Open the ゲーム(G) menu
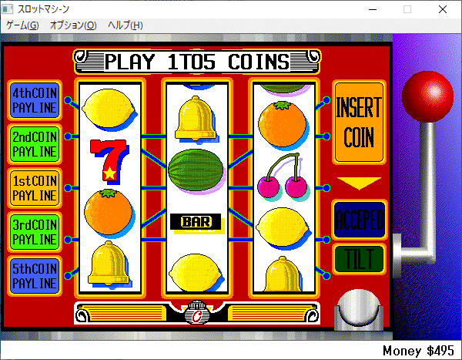462x360 pixels. (x=22, y=25)
